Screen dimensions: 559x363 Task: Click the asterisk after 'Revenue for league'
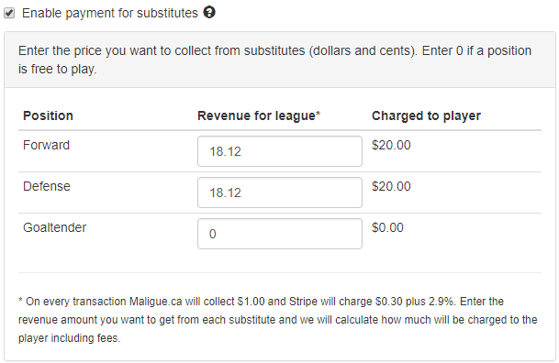[x=318, y=114]
